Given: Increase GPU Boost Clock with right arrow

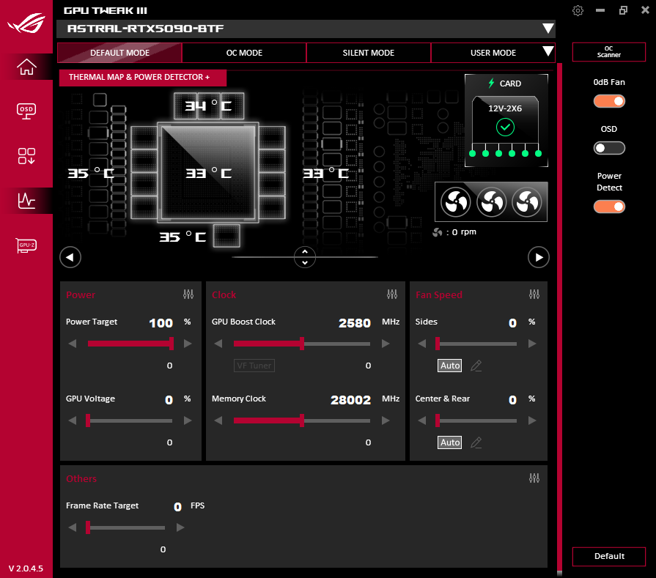Looking at the screenshot, I should (386, 344).
